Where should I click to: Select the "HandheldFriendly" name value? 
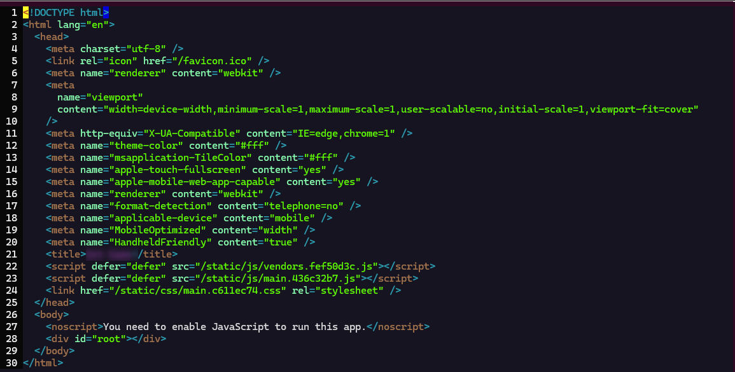point(161,242)
